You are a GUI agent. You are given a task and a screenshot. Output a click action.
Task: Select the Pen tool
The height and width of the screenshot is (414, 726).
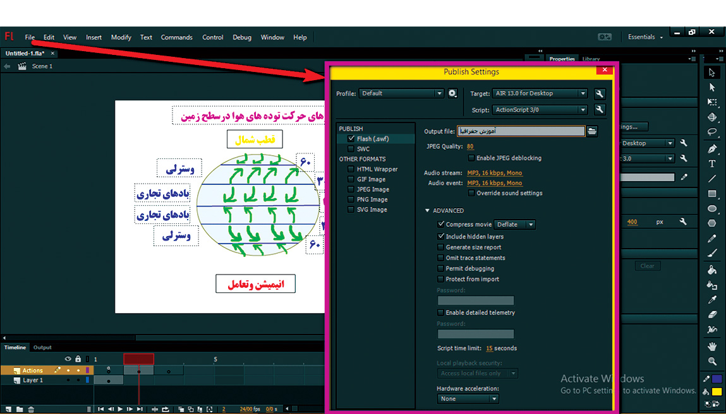pos(712,149)
